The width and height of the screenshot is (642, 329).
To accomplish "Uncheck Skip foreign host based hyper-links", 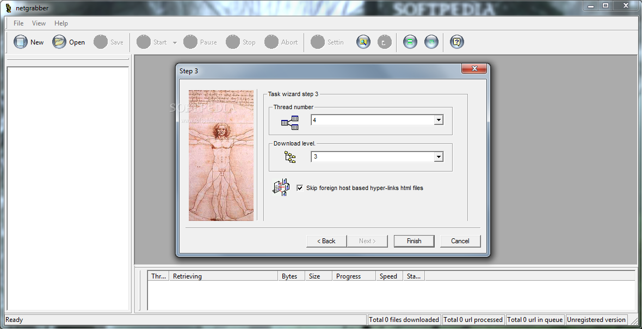I will point(300,188).
